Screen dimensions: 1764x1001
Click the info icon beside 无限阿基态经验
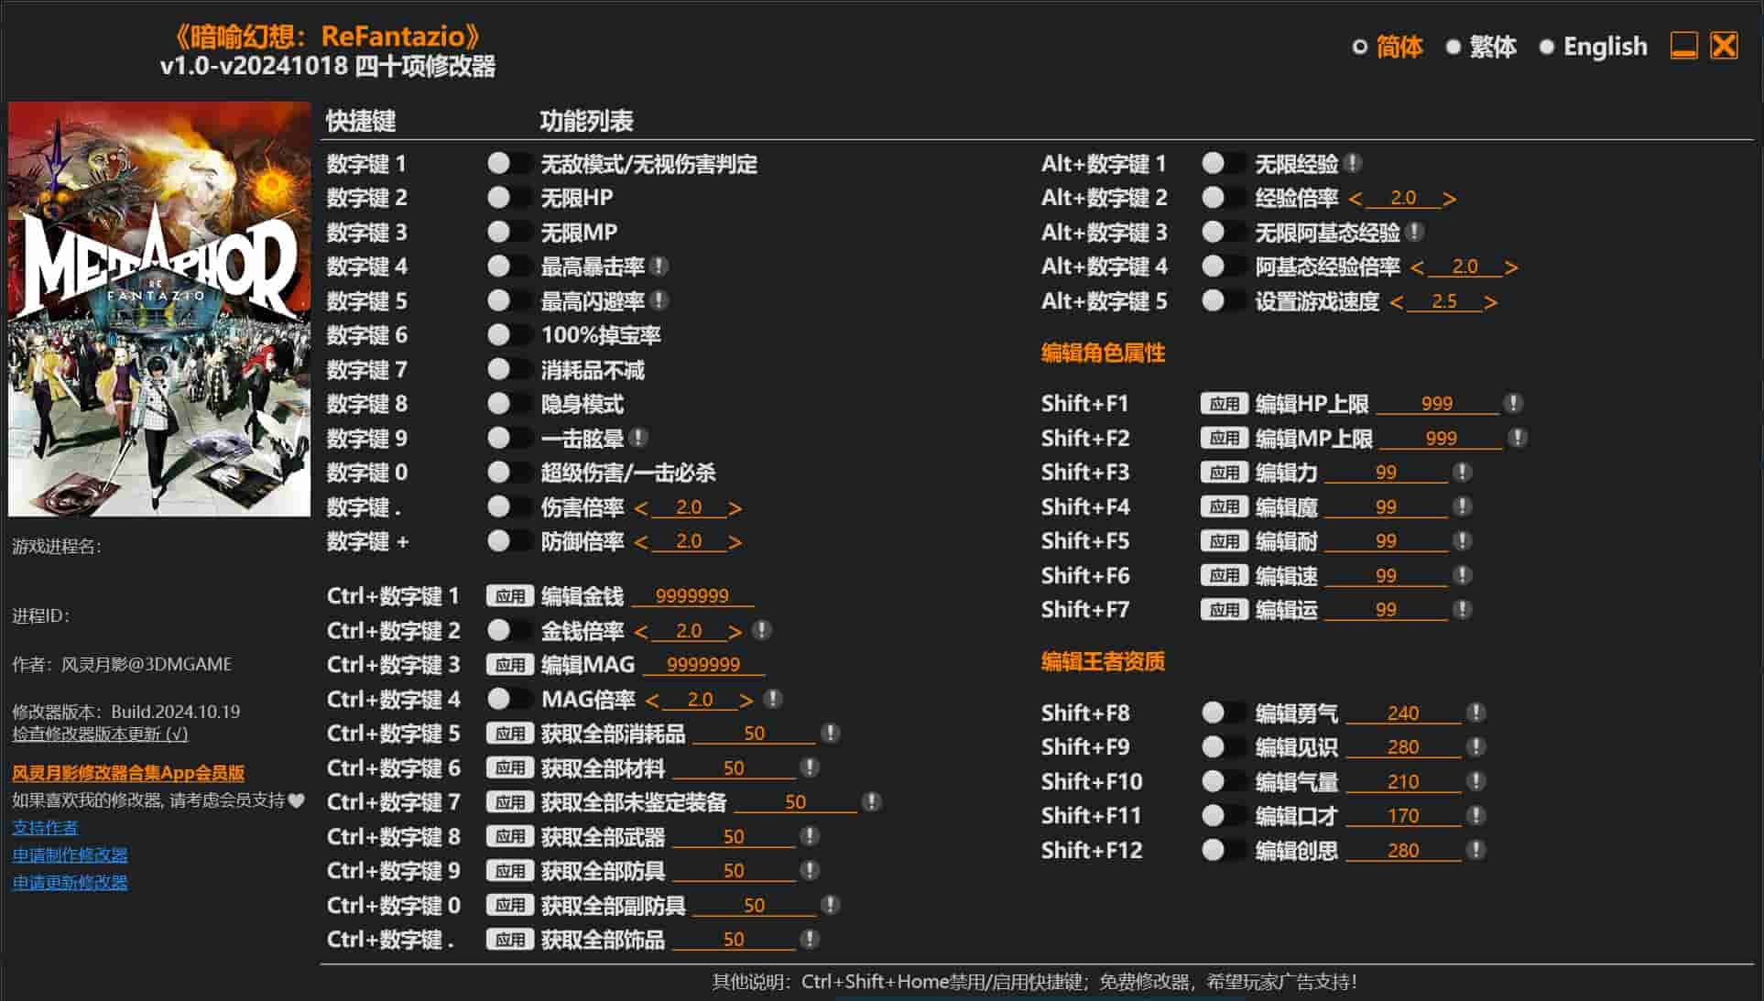(x=1414, y=232)
